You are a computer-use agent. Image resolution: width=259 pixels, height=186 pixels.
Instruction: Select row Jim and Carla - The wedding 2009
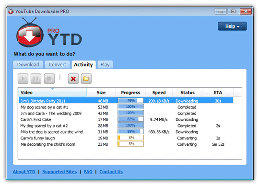point(126,113)
